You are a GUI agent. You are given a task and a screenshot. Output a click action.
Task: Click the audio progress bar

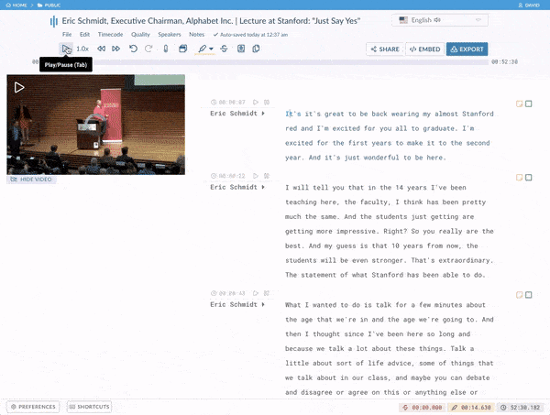275,62
